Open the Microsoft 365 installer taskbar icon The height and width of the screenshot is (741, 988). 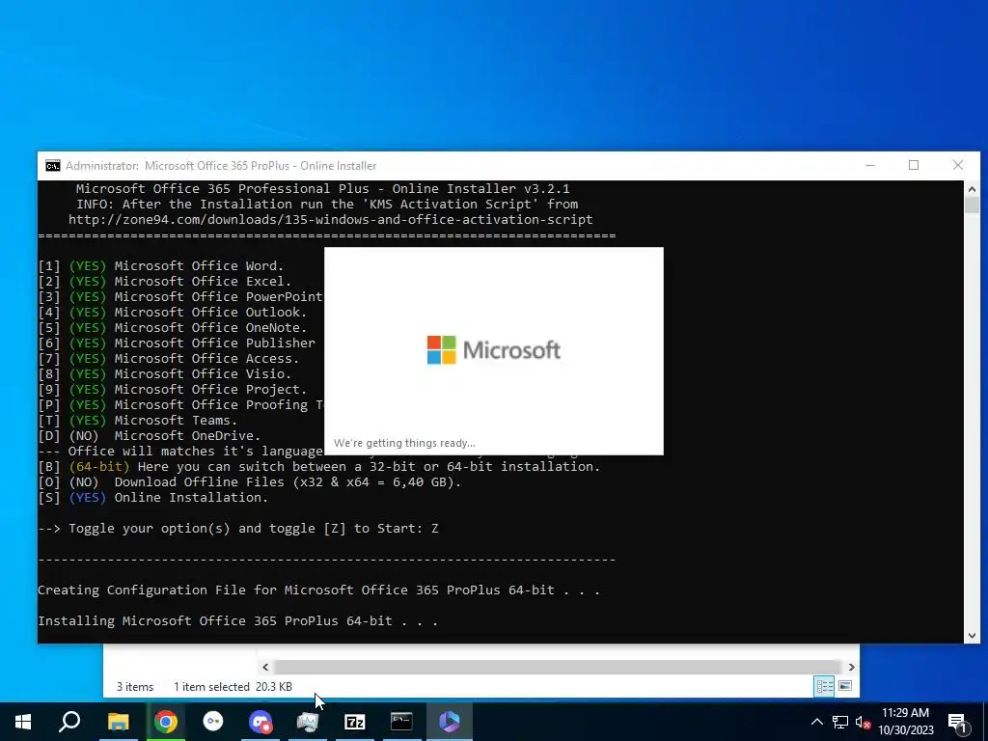(450, 722)
